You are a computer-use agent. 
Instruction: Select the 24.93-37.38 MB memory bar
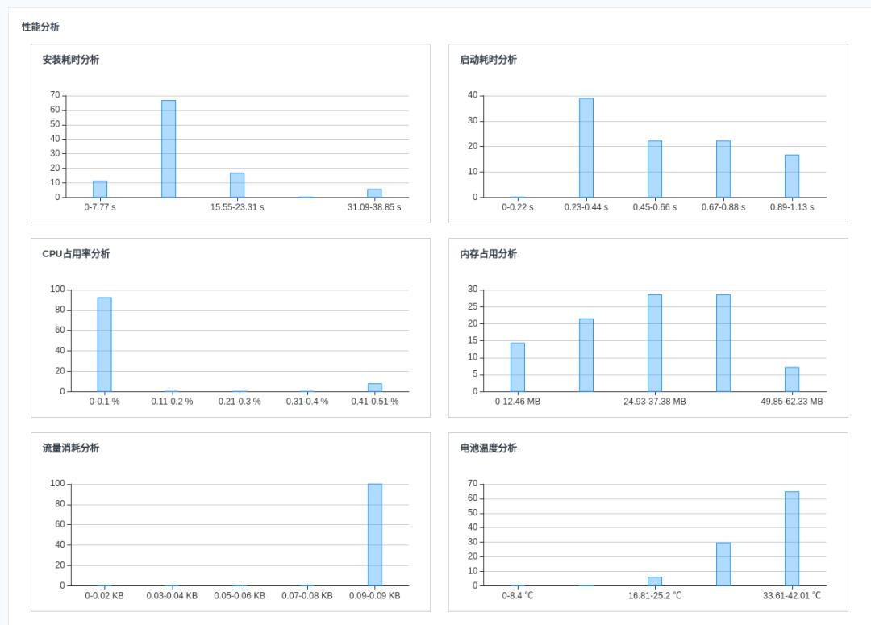click(655, 343)
